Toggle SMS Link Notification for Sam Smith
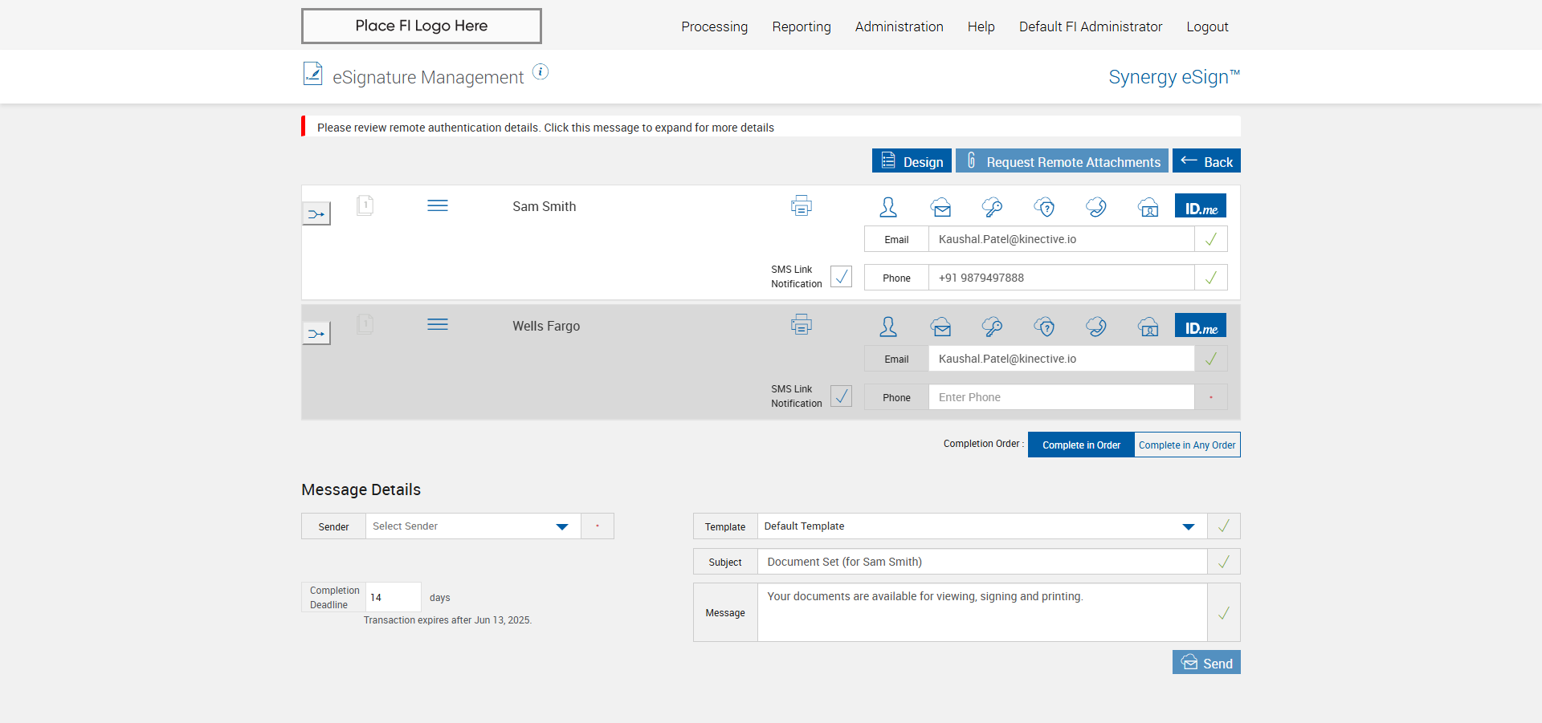The image size is (1542, 723). coord(842,277)
